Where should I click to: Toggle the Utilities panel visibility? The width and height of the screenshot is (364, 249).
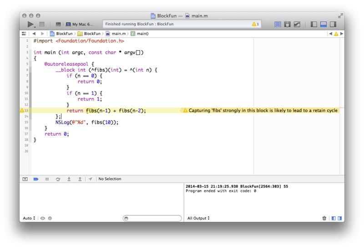point(333,24)
